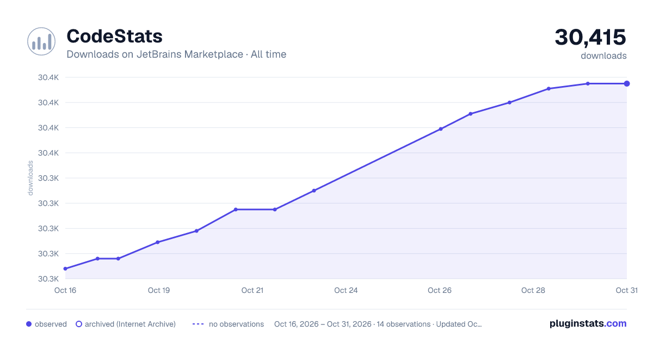The image size is (653, 343).
Task: Click the rotated "downloads" y-axis title
Action: point(30,178)
